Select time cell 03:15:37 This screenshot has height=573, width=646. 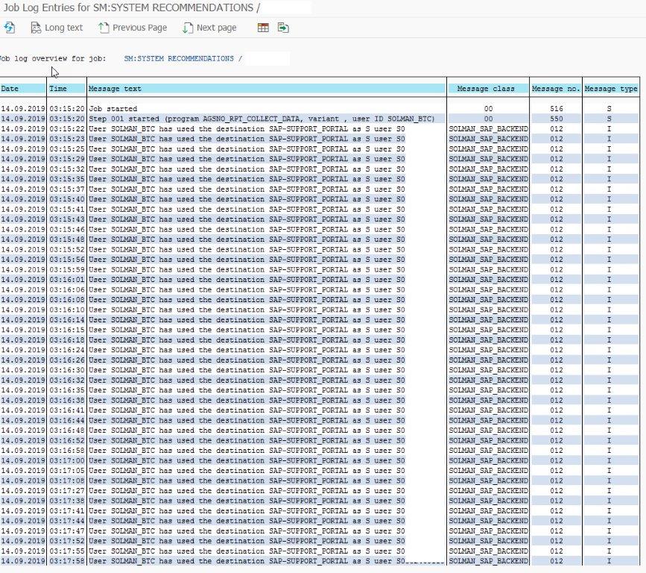(67, 190)
